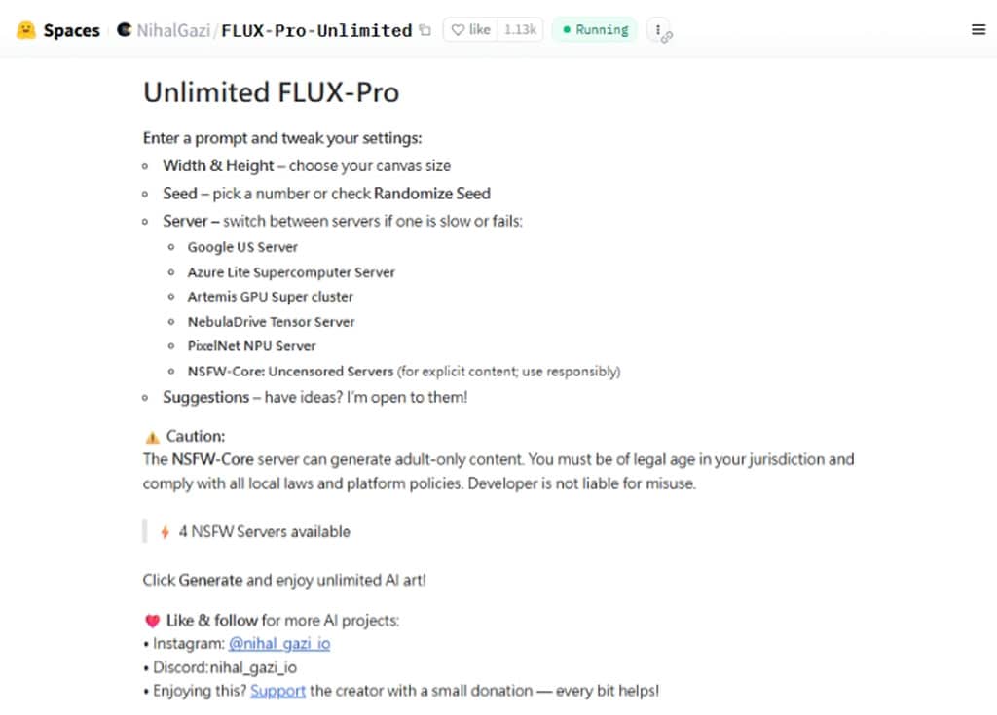The width and height of the screenshot is (997, 715).
Task: Go to NihalGazi profile
Action: 175,30
